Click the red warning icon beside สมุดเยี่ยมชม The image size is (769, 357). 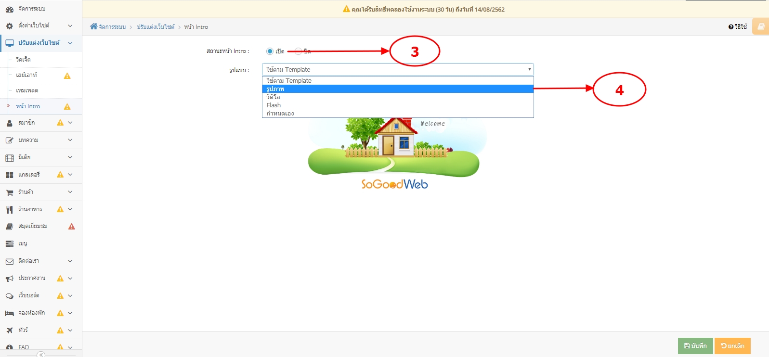71,226
